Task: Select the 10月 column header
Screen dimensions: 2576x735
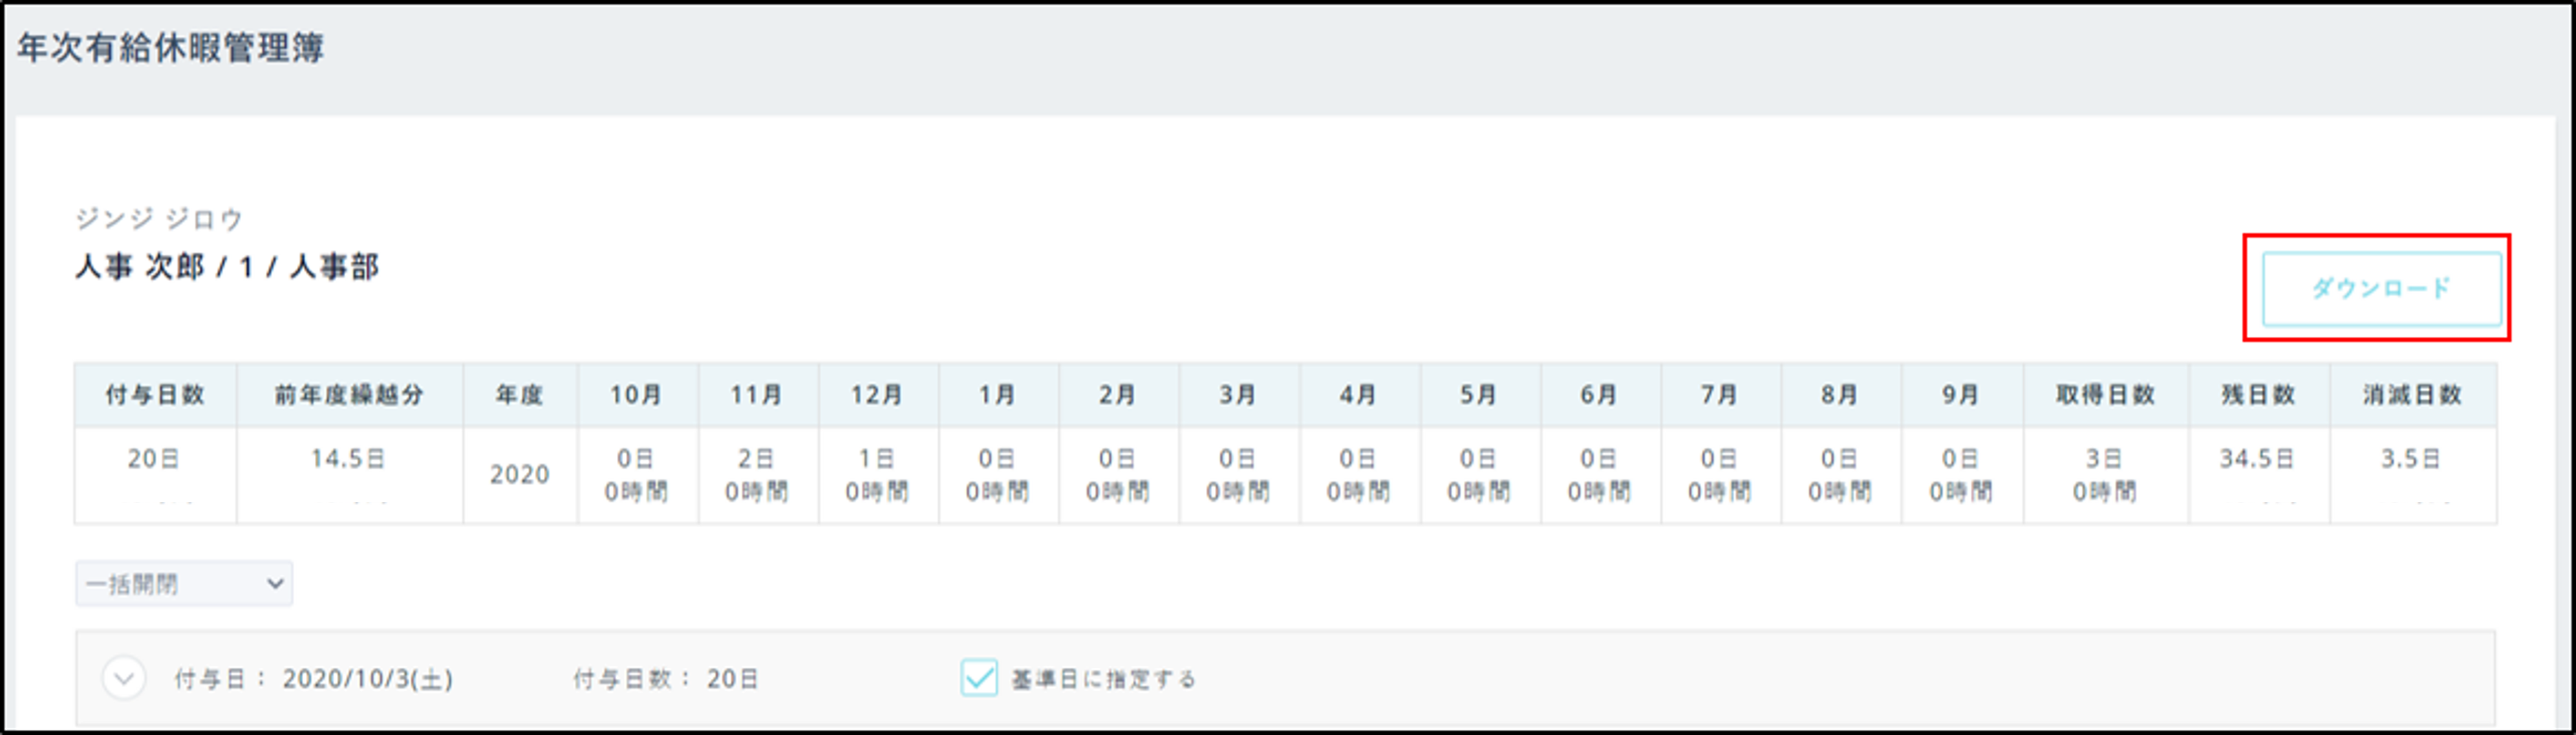Action: coord(637,395)
